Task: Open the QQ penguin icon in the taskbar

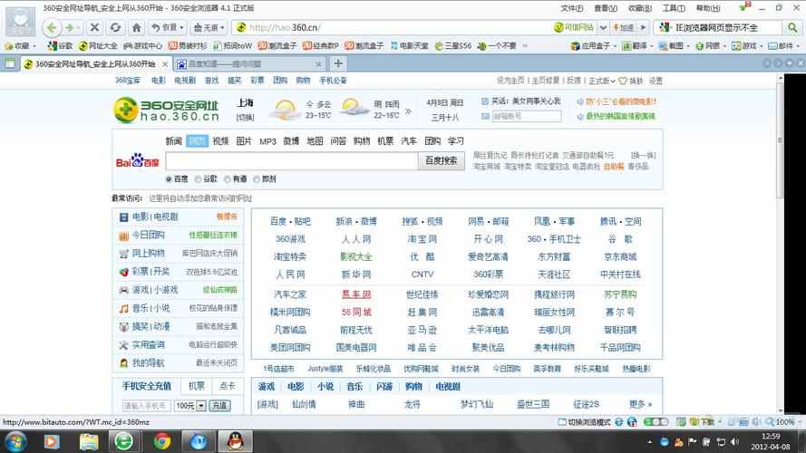Action: coord(236,441)
